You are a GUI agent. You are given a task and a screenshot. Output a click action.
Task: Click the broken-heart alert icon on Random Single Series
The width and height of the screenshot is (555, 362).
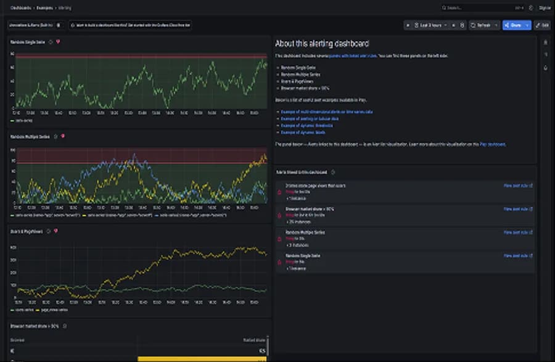58,42
